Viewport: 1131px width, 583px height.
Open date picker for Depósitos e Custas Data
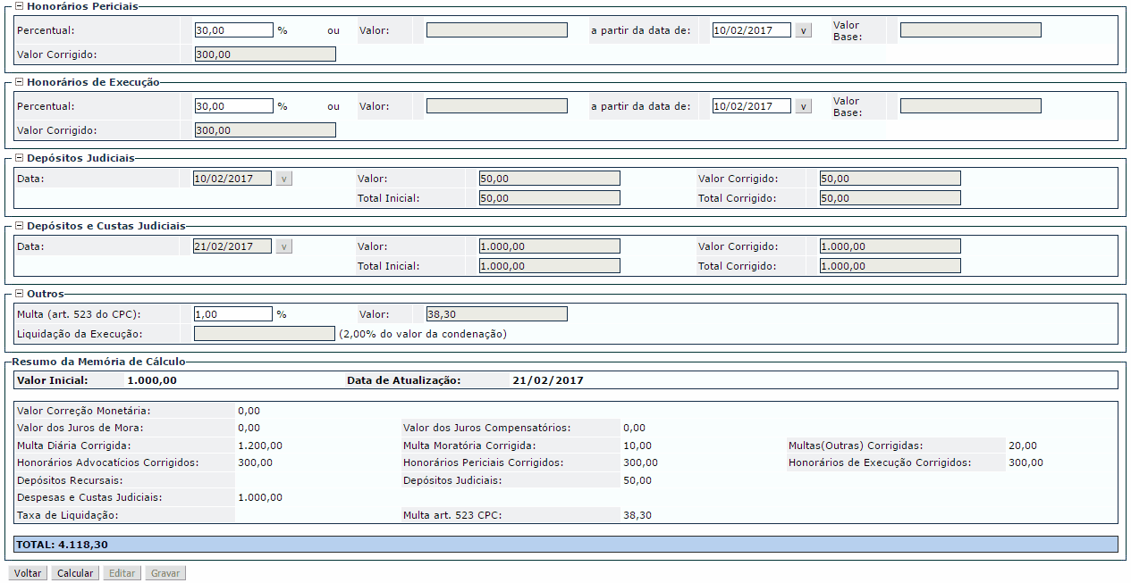coord(284,246)
